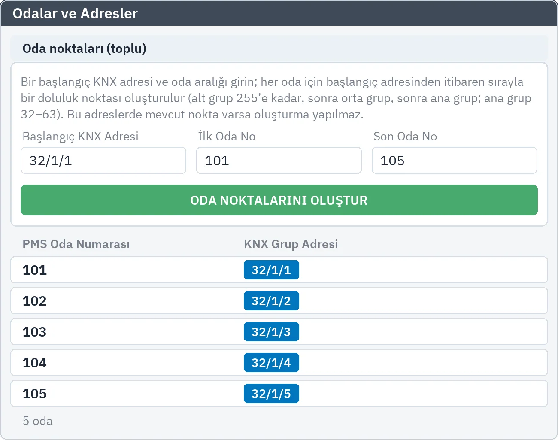The image size is (558, 440).
Task: Click the Başlangıç KNX Adresi input field
Action: [x=103, y=161]
